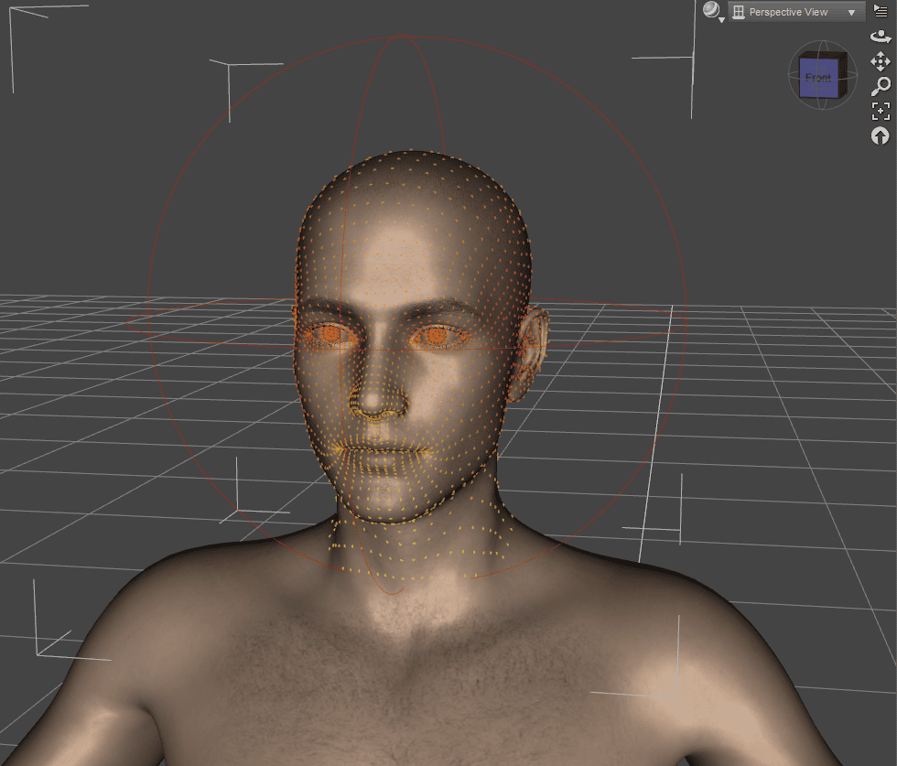The width and height of the screenshot is (897, 766).
Task: Select the Pan camera tool
Action: pos(880,60)
